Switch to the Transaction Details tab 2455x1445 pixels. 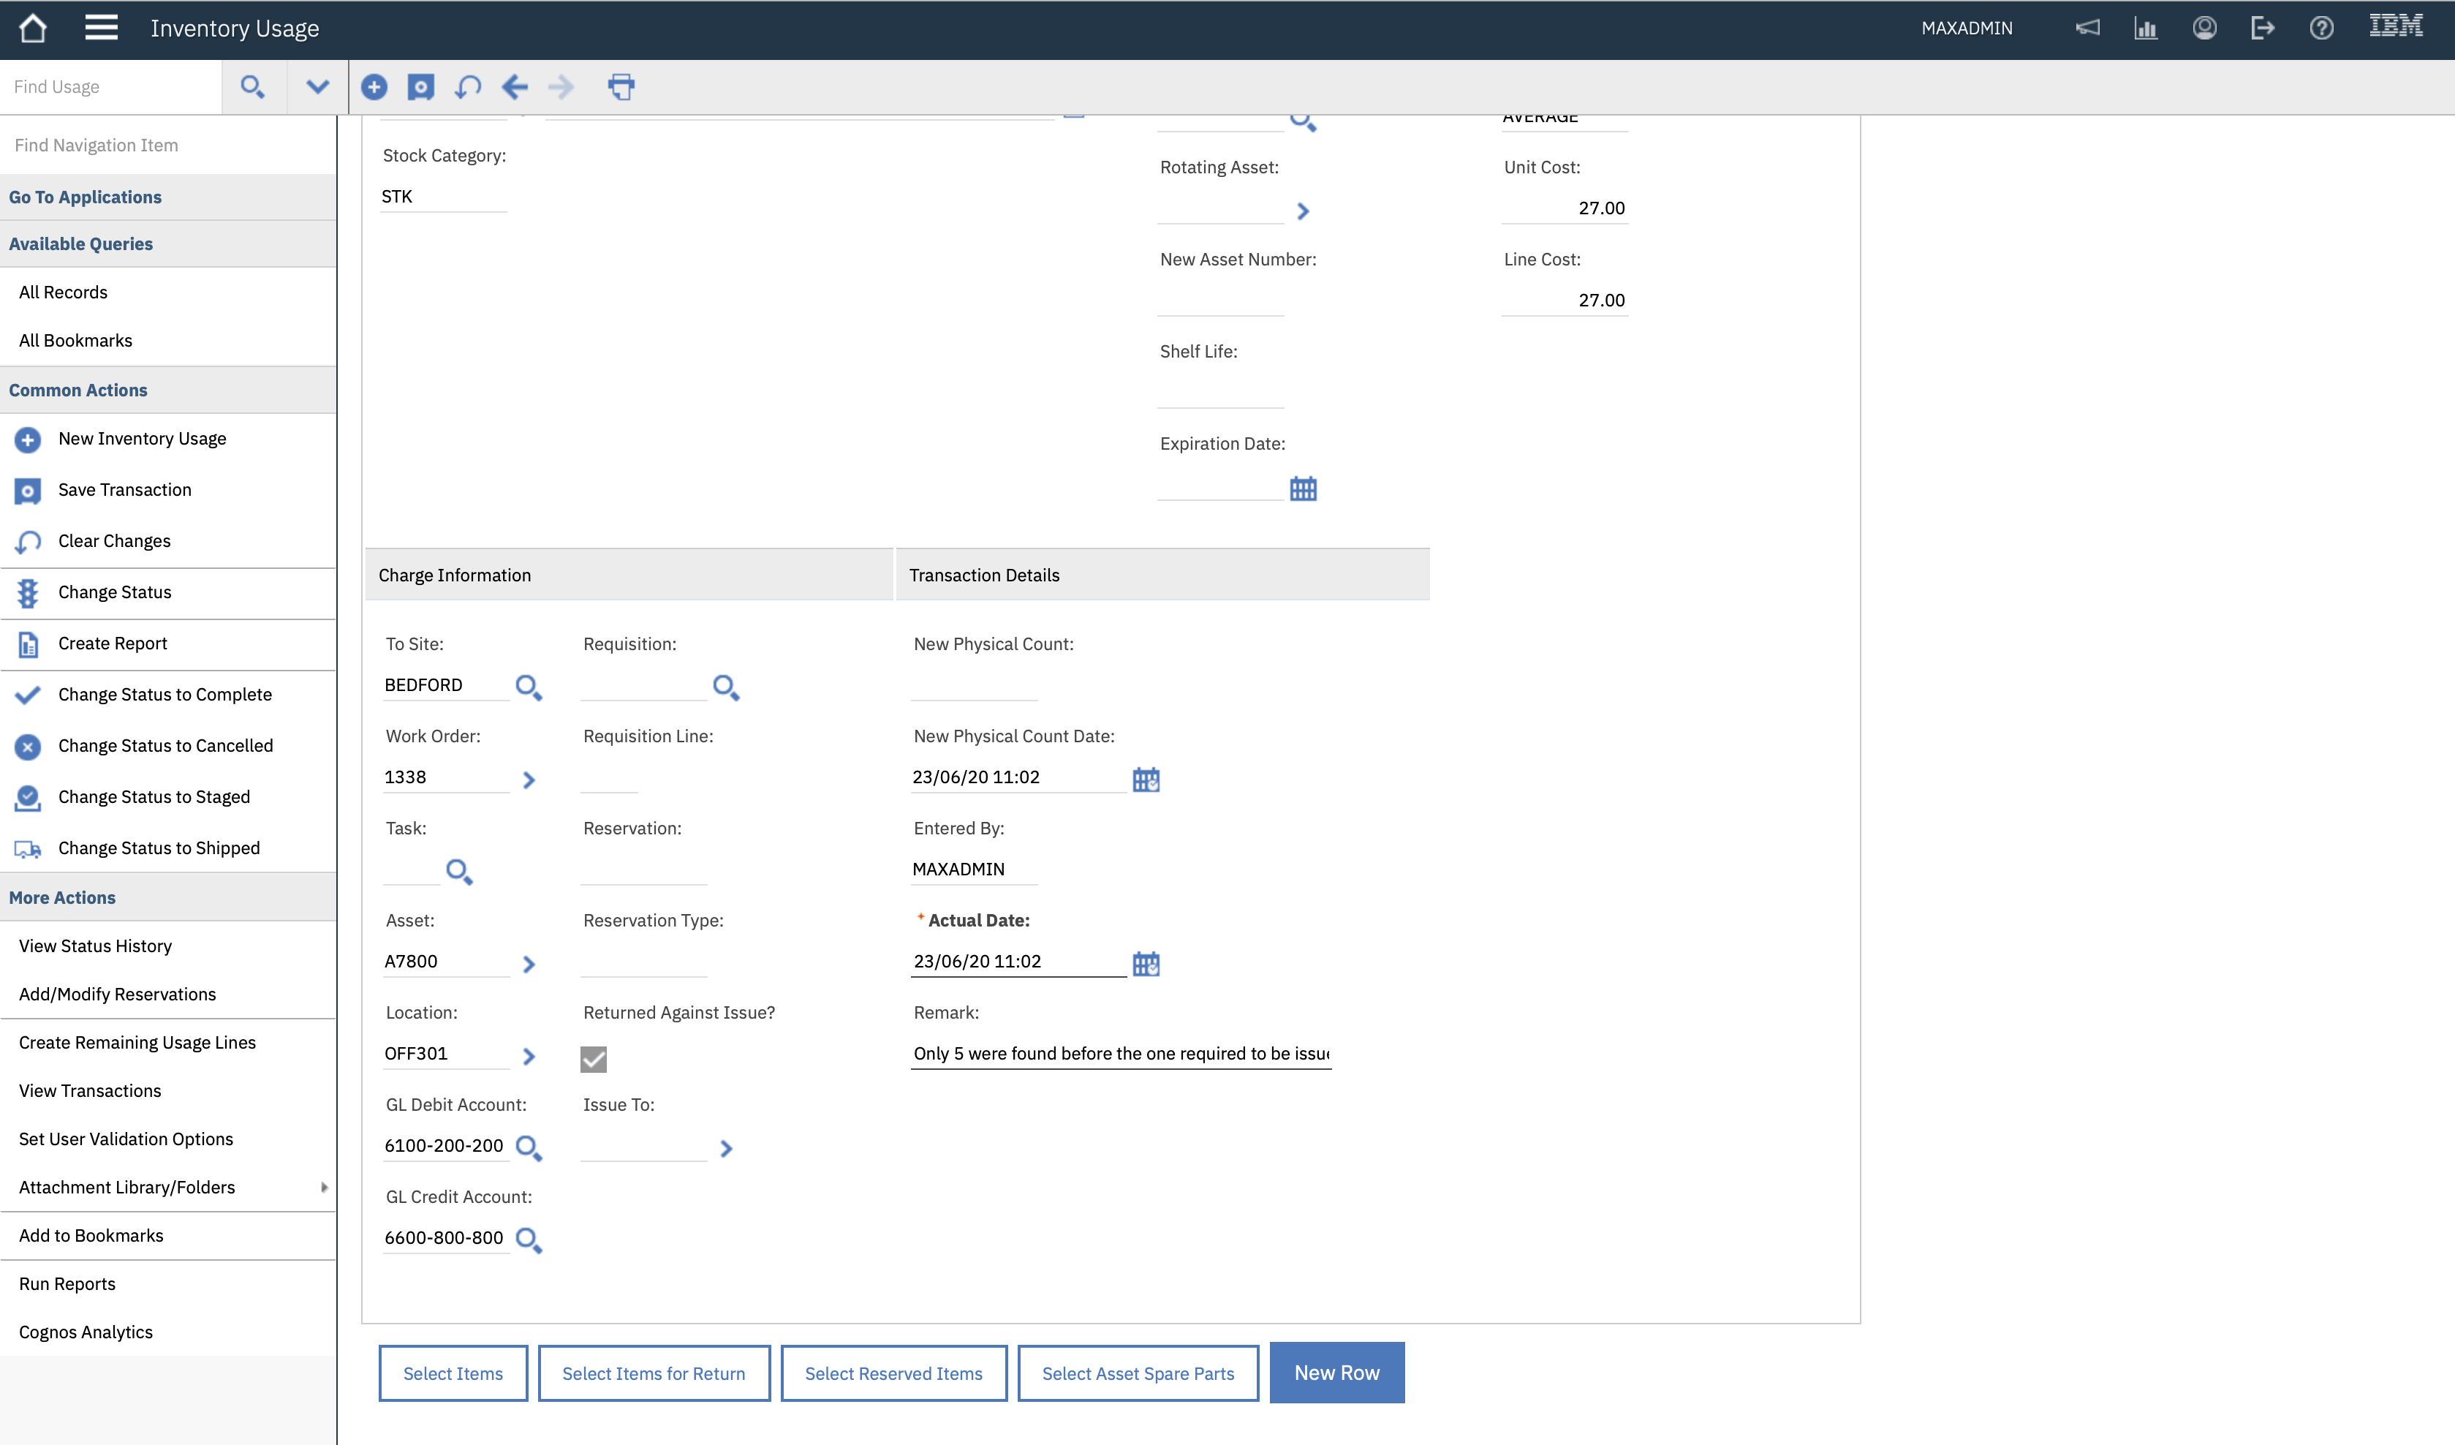pyautogui.click(x=985, y=575)
